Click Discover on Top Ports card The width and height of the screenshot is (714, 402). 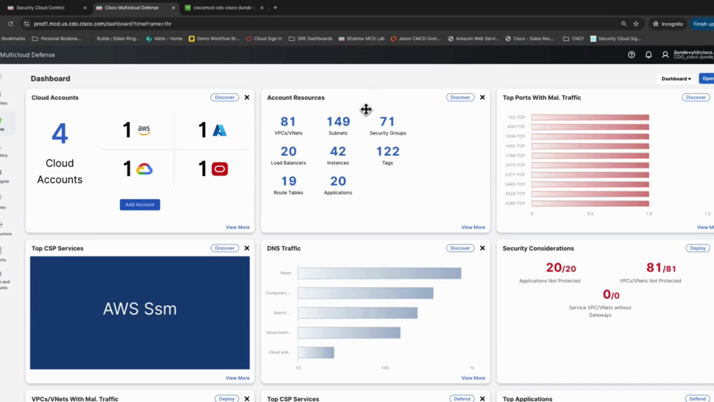tap(696, 98)
